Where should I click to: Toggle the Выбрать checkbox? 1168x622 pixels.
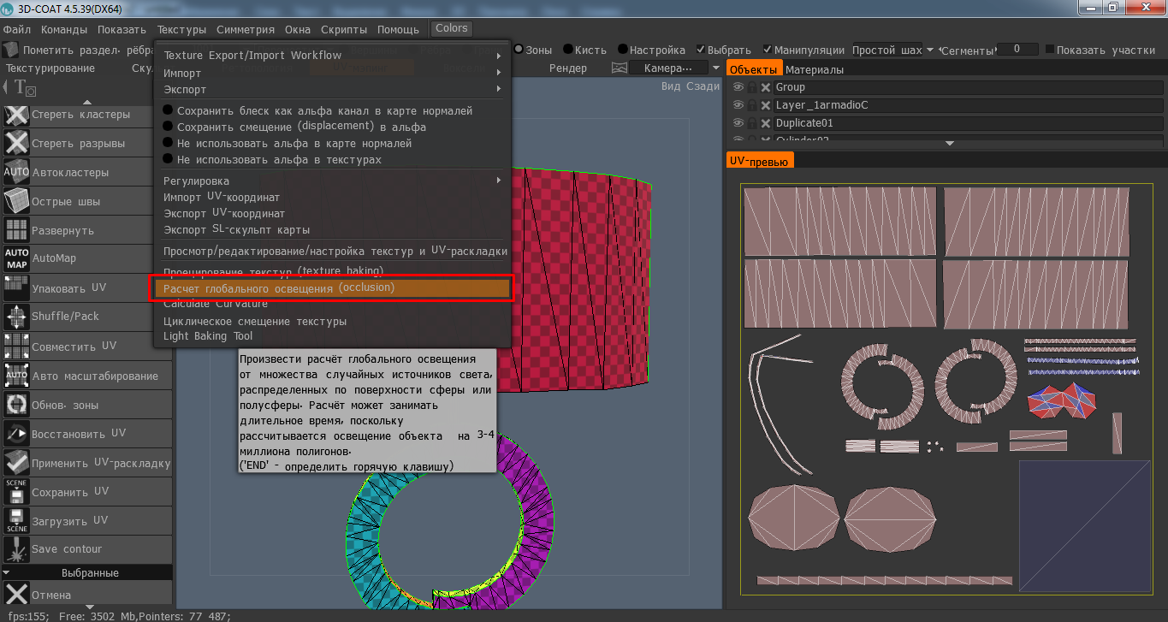(702, 50)
